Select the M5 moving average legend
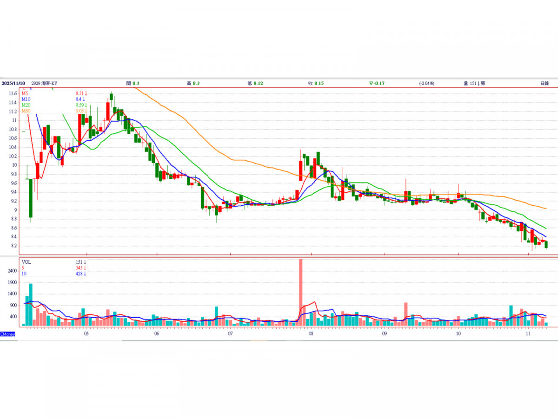Viewport: 558px width, 418px height. [x=25, y=93]
